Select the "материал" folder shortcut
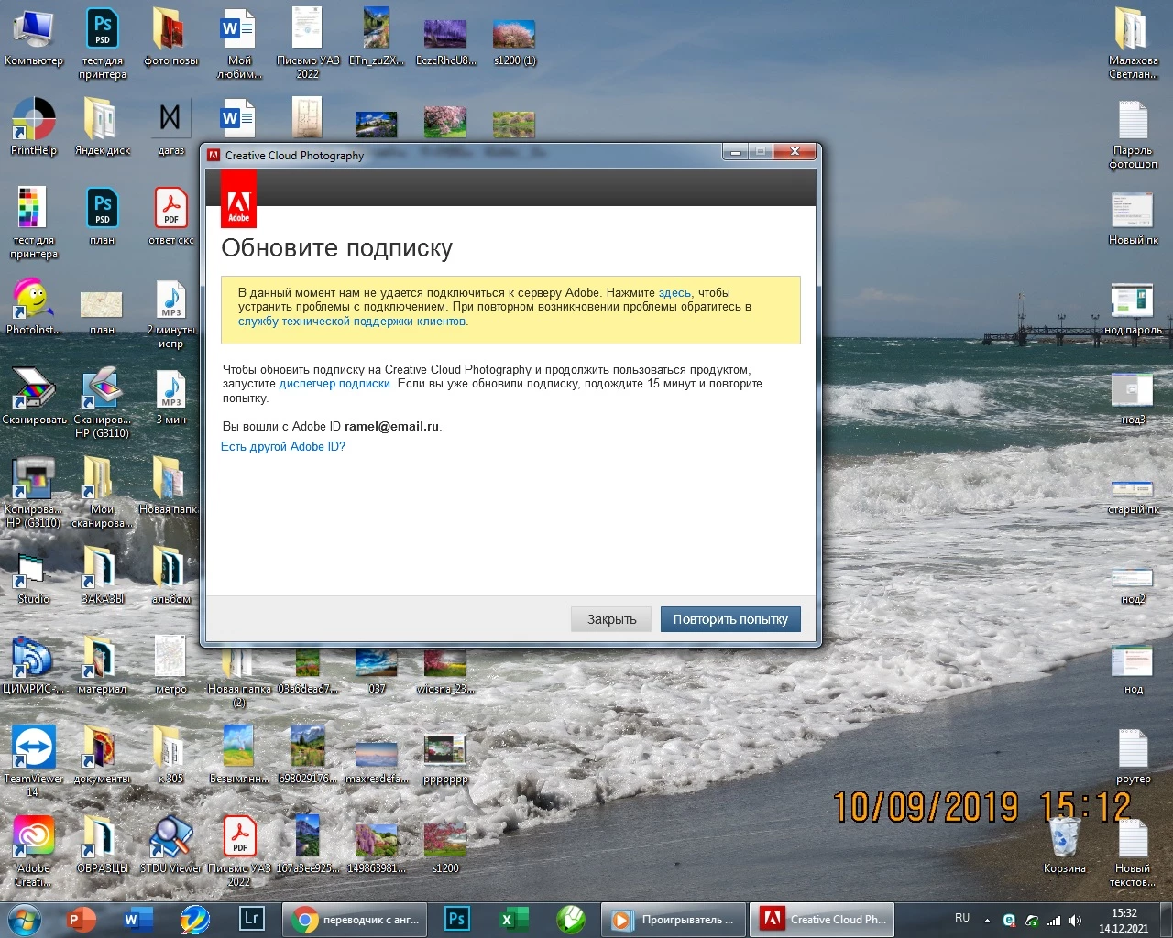This screenshot has height=938, width=1173. (102, 665)
